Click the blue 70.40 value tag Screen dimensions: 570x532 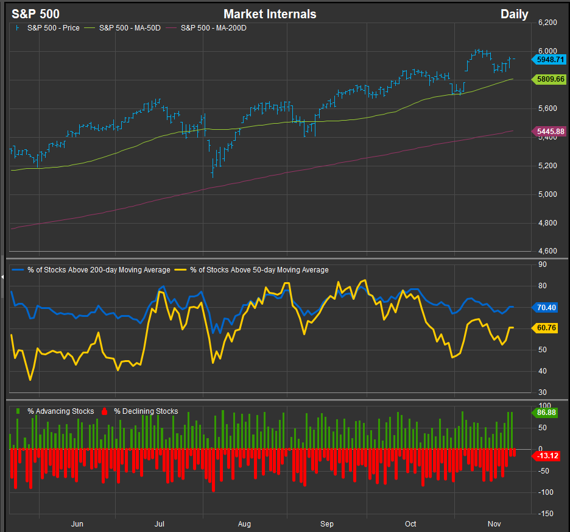point(545,308)
